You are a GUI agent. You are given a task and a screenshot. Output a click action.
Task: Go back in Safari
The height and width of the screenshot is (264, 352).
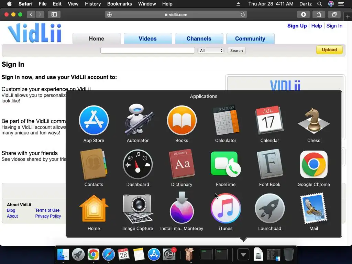(x=31, y=14)
